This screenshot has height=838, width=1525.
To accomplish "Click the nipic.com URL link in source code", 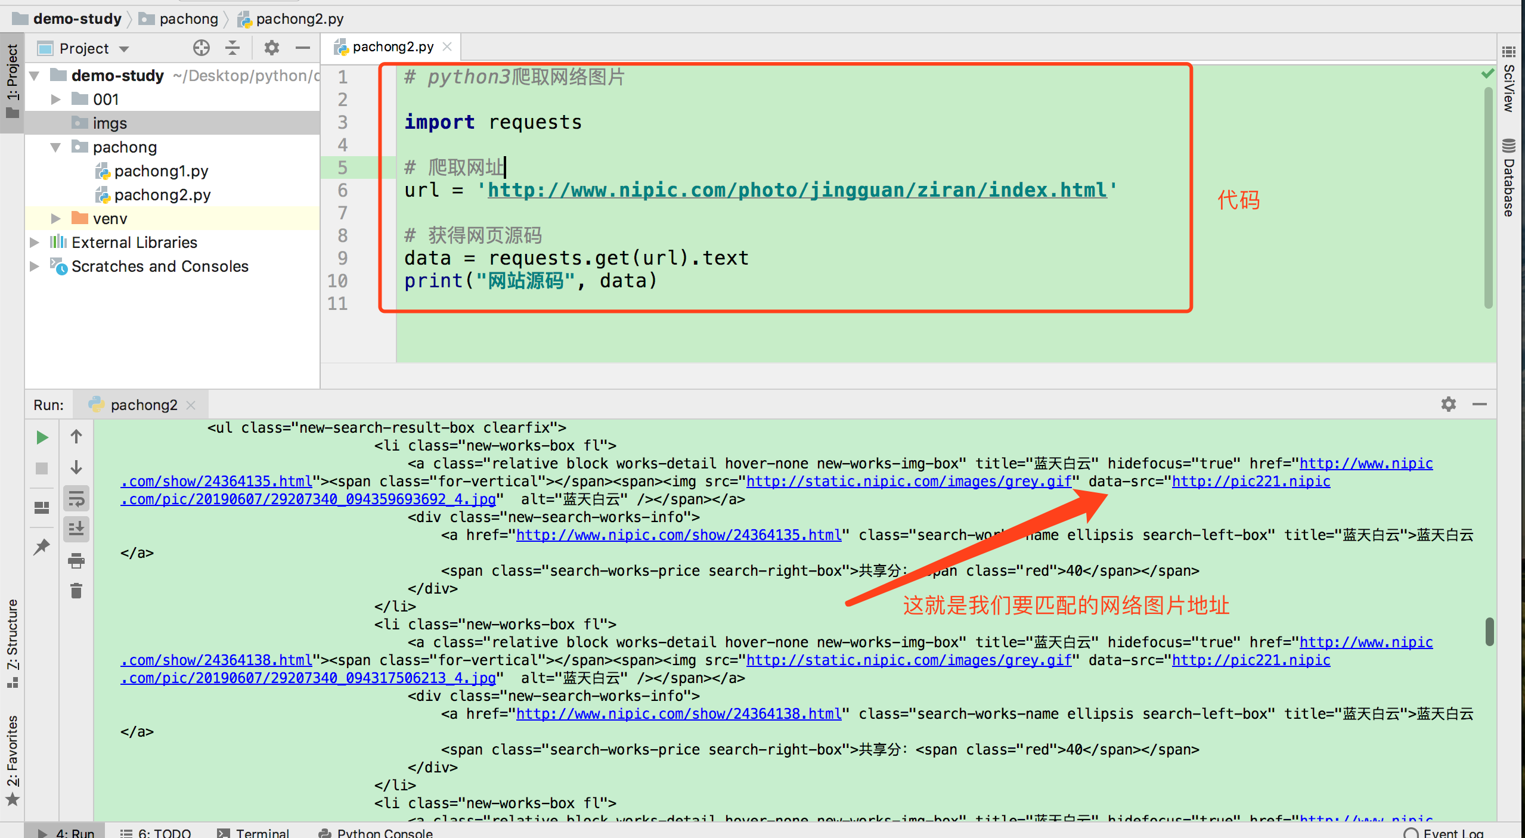I will tap(794, 189).
